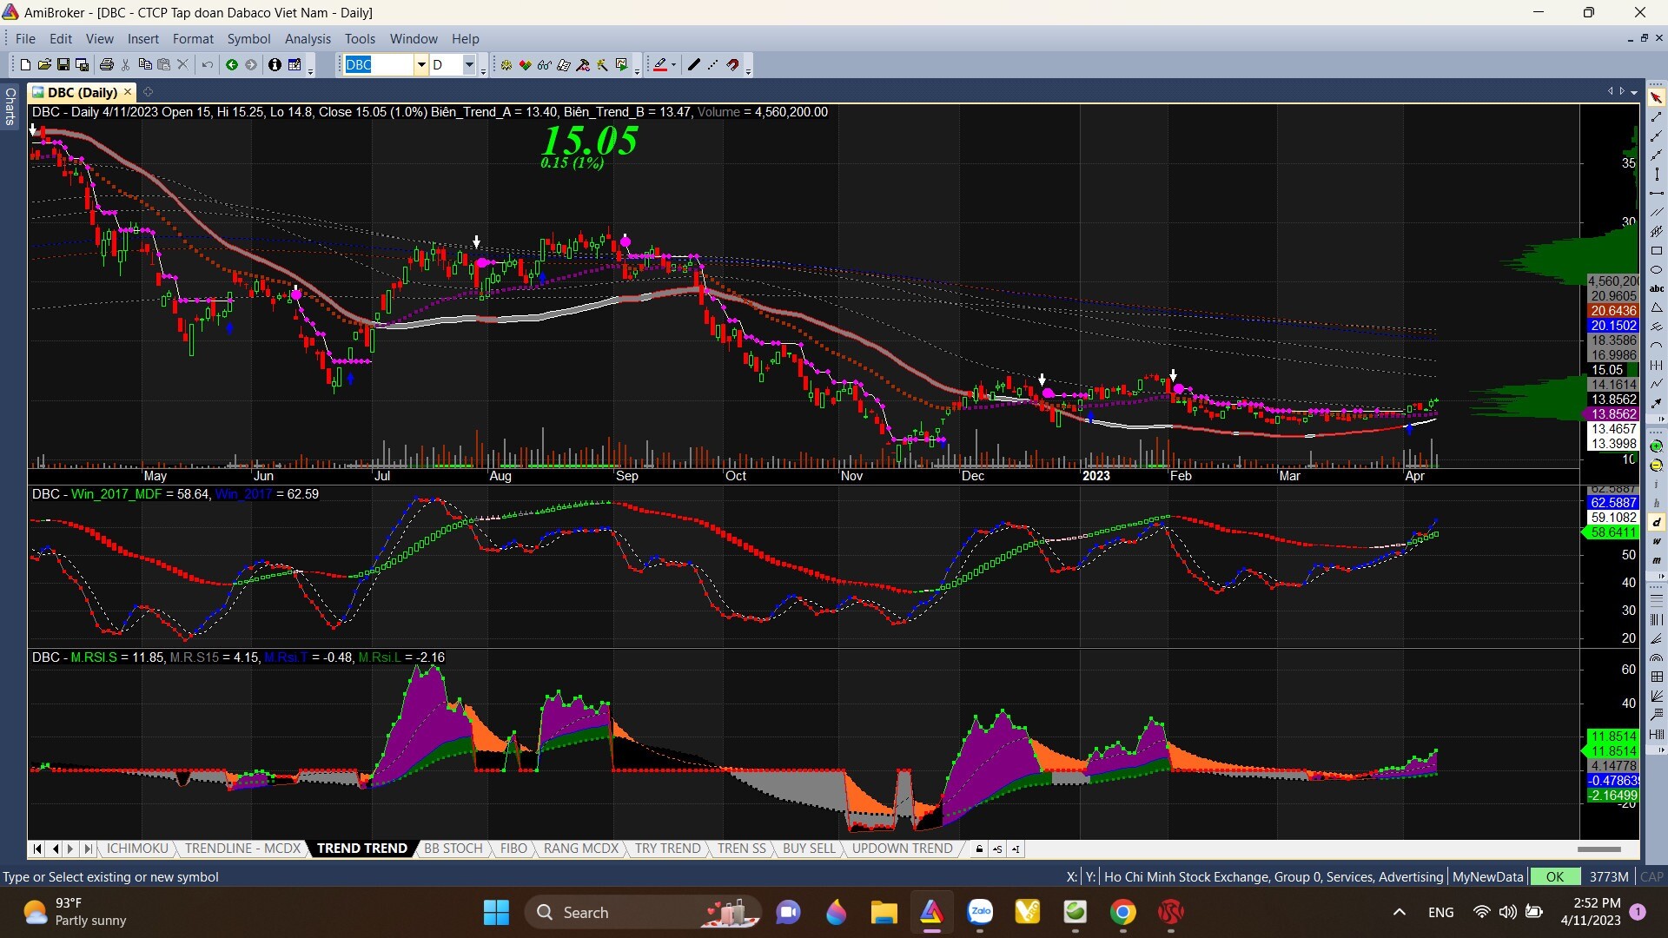Image resolution: width=1668 pixels, height=938 pixels.
Task: Switch to BB STOCH sheet tab
Action: click(x=453, y=849)
